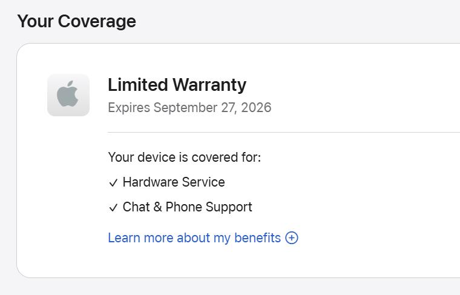This screenshot has width=460, height=295.
Task: Click the checkmark next to Hardware Service
Action: click(113, 183)
